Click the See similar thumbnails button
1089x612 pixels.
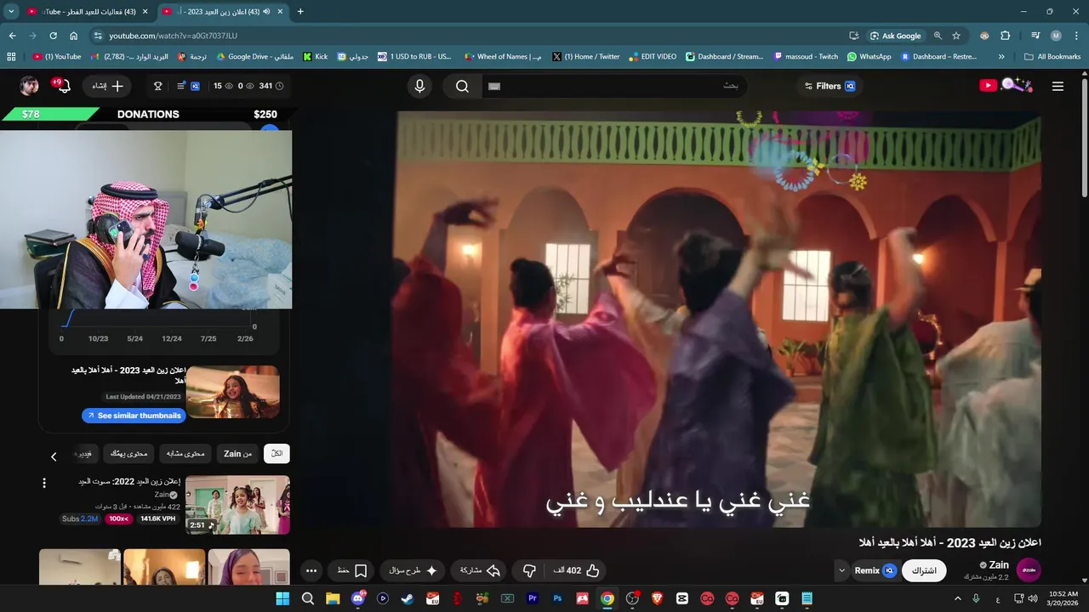click(x=134, y=416)
